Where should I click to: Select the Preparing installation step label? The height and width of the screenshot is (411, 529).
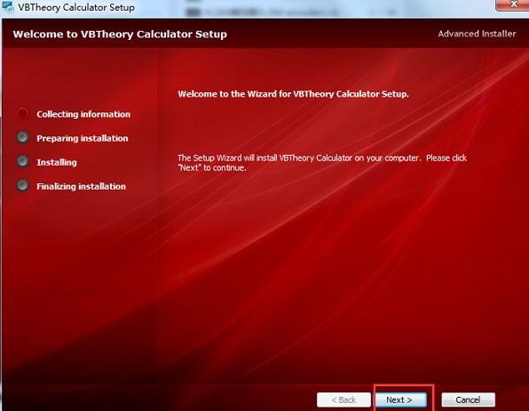[x=83, y=138]
